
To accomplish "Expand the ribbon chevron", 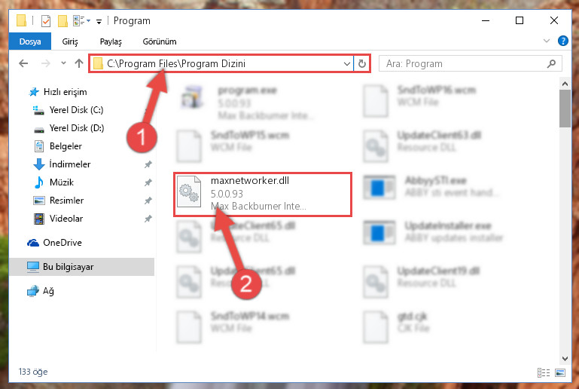I will [547, 41].
